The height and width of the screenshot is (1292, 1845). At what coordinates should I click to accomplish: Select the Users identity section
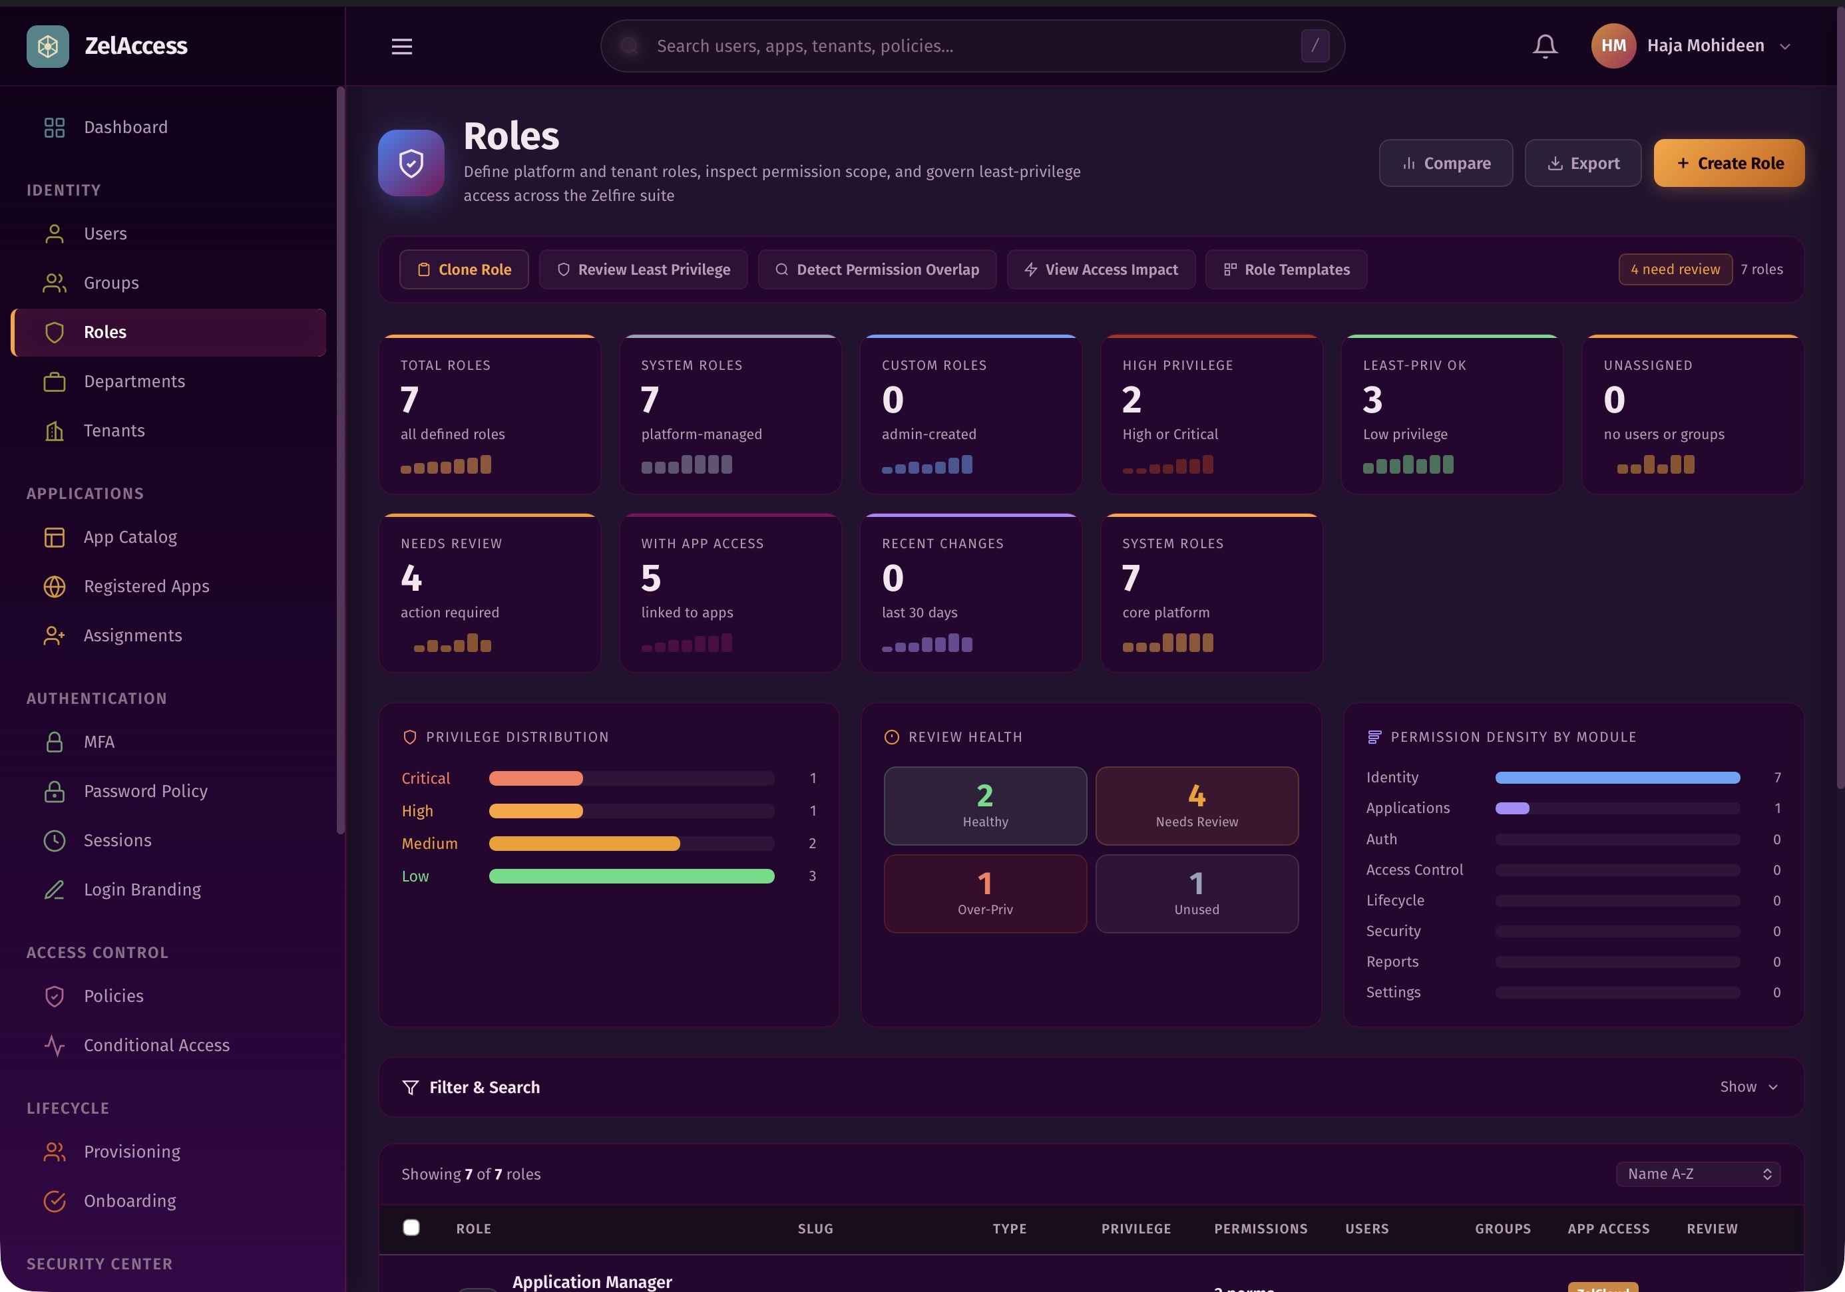104,233
